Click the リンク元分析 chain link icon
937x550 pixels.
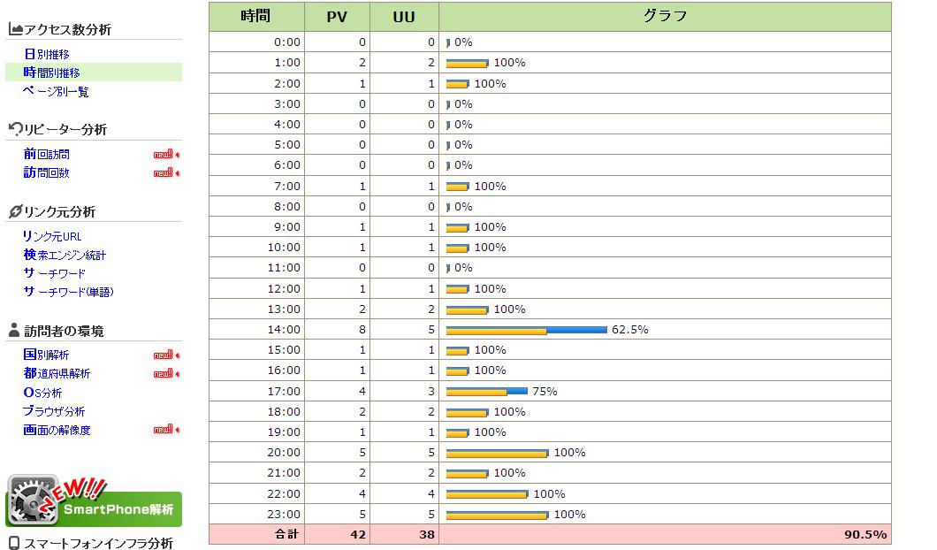click(x=15, y=211)
